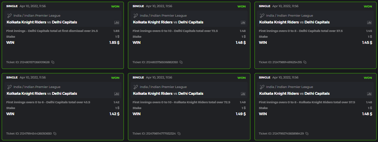378x142 pixels.
Task: Copy ticket ID of the 1.85 odds bet
Action: (x=53, y=63)
